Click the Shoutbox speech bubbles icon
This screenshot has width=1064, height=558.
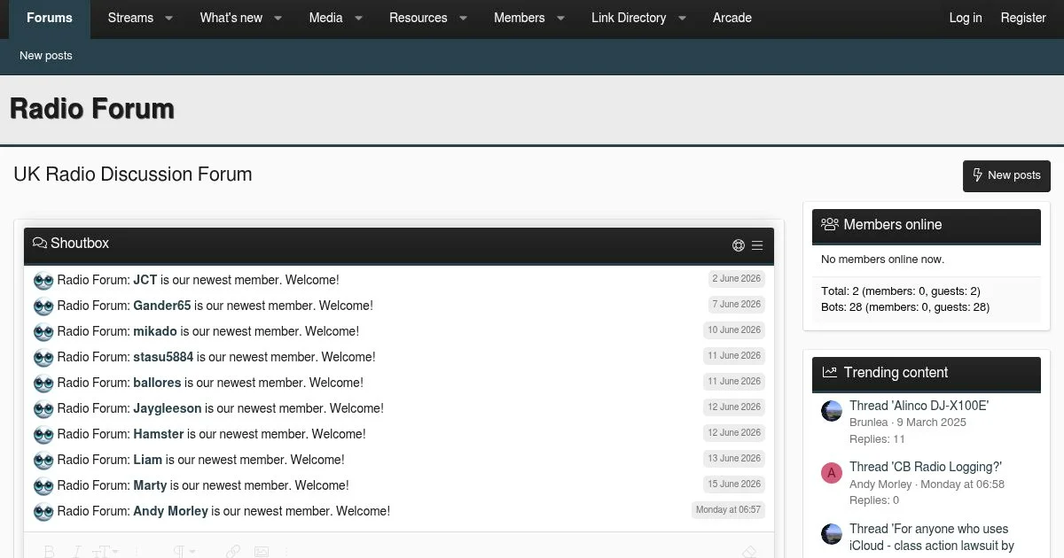click(40, 244)
